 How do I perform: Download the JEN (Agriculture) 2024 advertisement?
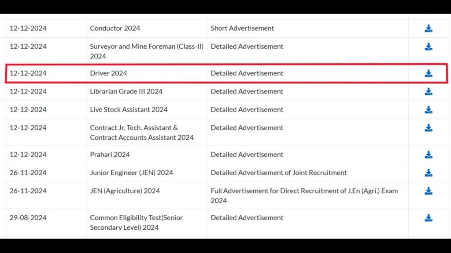click(428, 191)
